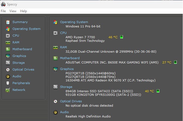Open Storage in the sidebar
The width and height of the screenshot is (183, 121).
click(18, 63)
